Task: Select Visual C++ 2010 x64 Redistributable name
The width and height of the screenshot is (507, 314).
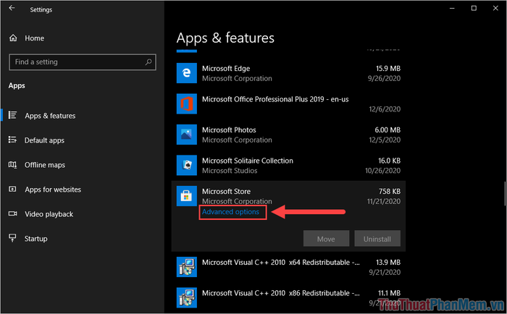Action: (x=281, y=263)
